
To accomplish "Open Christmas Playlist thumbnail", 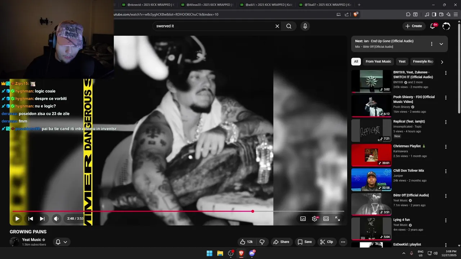I will 371,155.
